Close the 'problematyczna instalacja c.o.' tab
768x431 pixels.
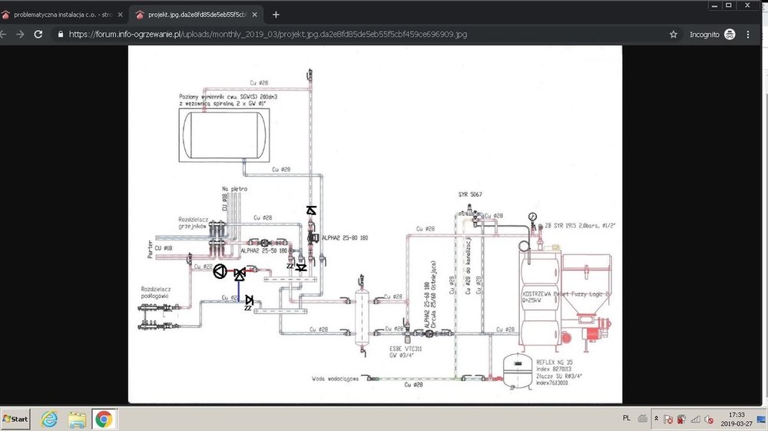tap(120, 15)
